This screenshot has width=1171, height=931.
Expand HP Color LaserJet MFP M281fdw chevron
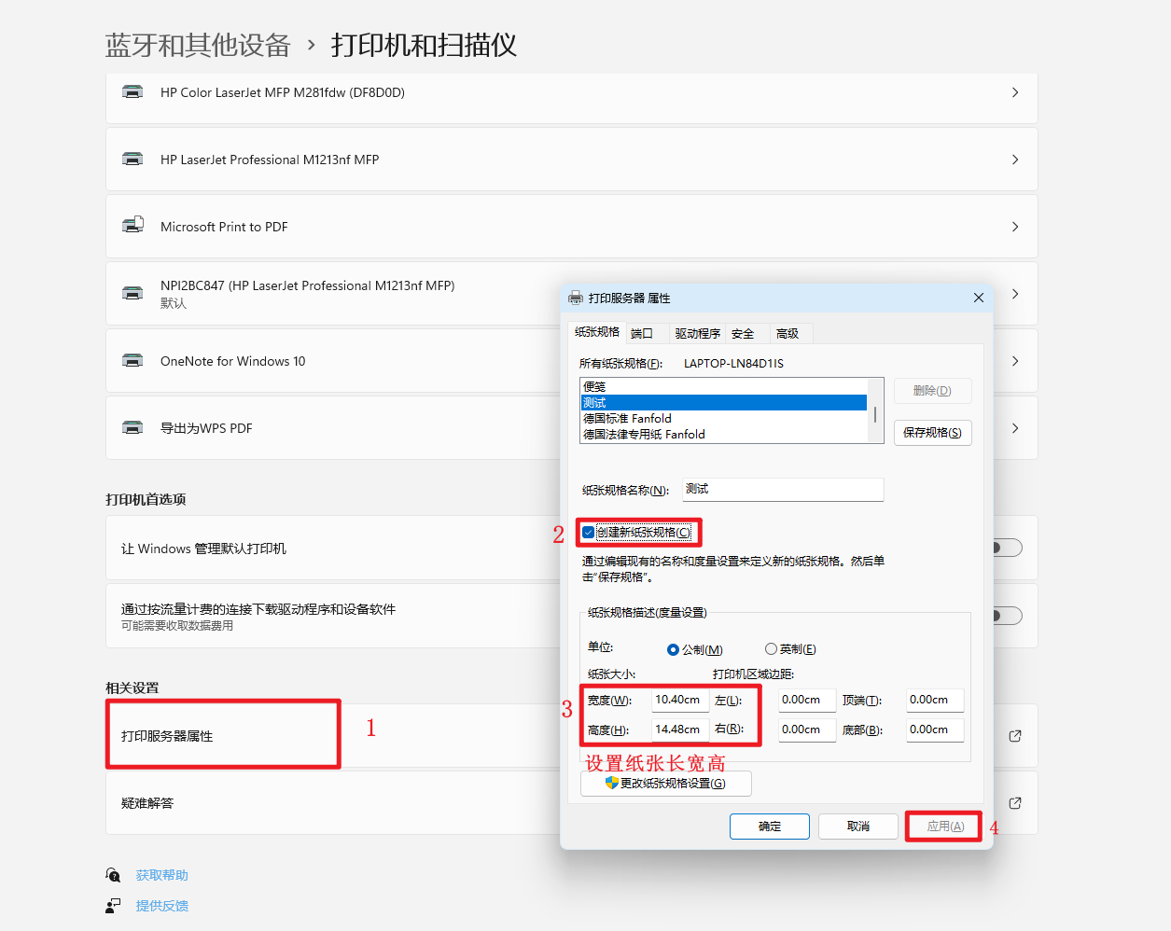[x=1015, y=92]
